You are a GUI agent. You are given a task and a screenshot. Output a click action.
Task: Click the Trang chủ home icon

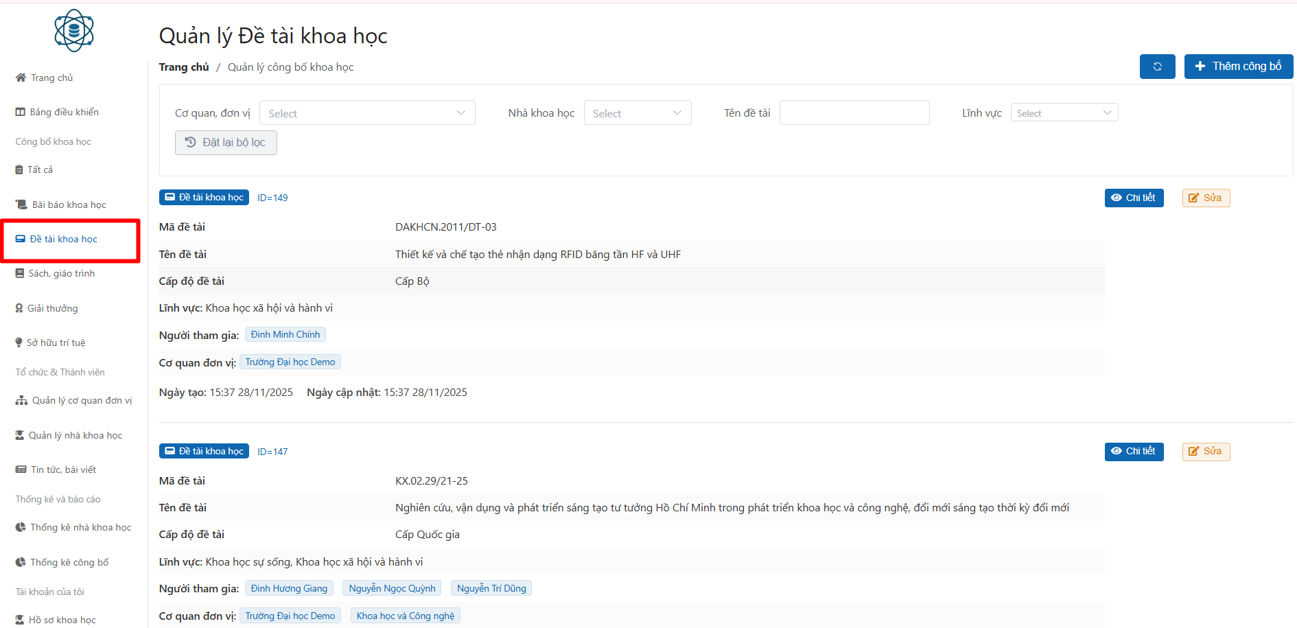tap(21, 78)
